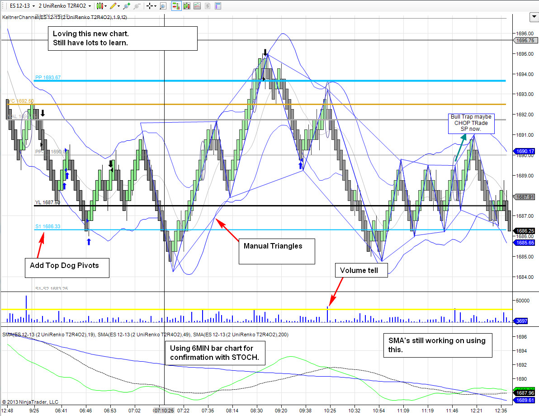Open the 2 UniRenko T2R4O2 interval dropdown
The height and width of the screenshot is (416, 539).
click(x=65, y=6)
